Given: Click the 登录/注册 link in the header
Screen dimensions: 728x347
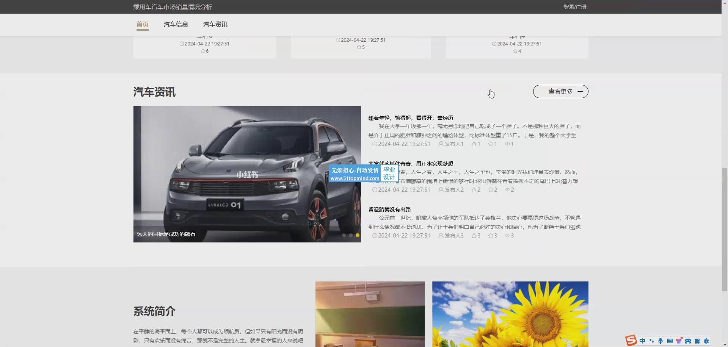Looking at the screenshot, I should click(x=575, y=7).
